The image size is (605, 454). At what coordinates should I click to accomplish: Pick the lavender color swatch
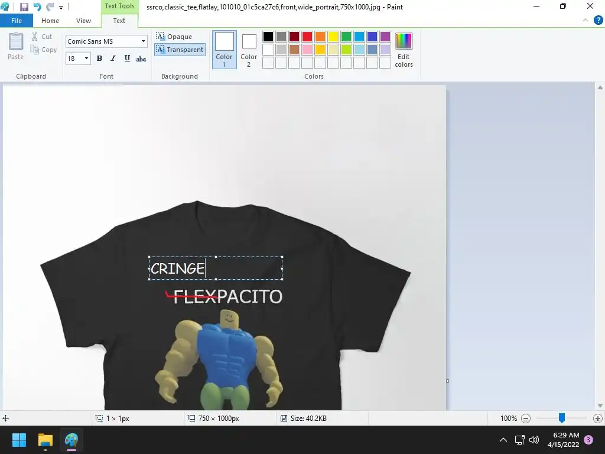point(385,50)
